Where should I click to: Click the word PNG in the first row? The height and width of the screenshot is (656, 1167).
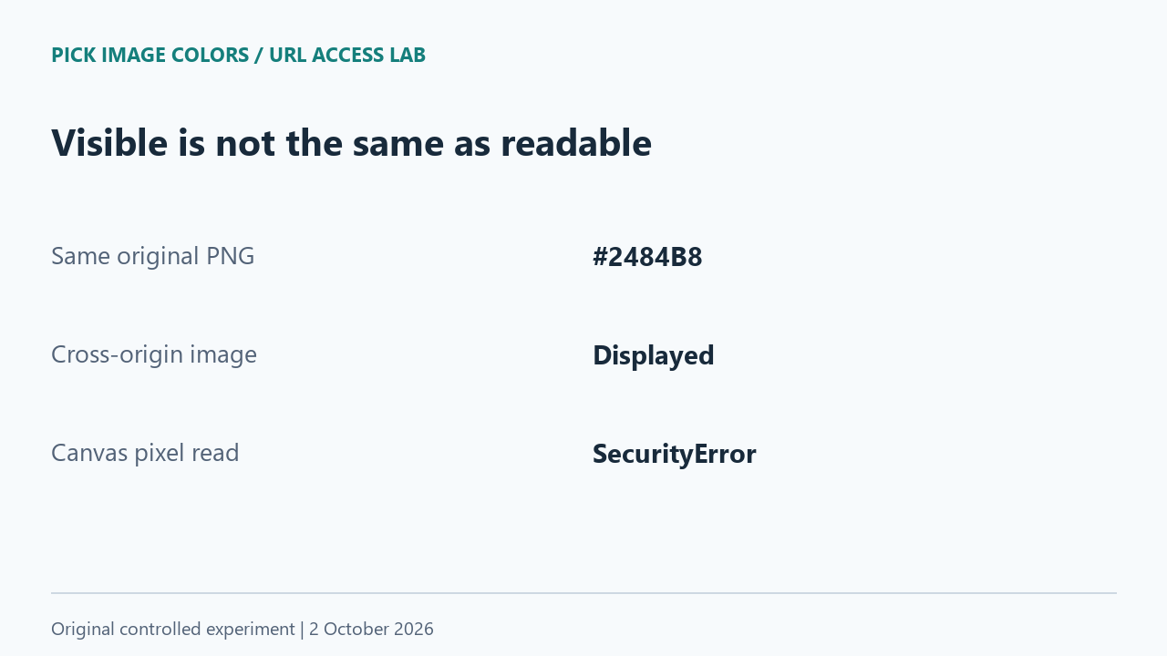(x=231, y=256)
